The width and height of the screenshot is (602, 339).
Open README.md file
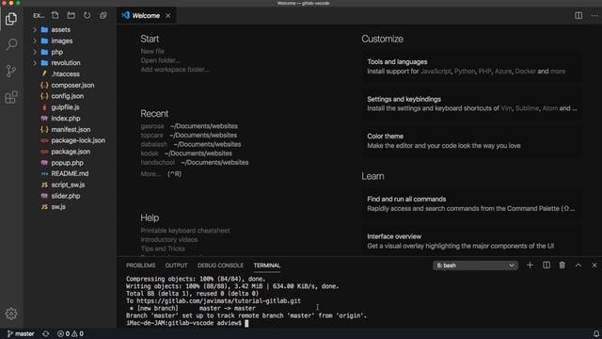coord(70,173)
